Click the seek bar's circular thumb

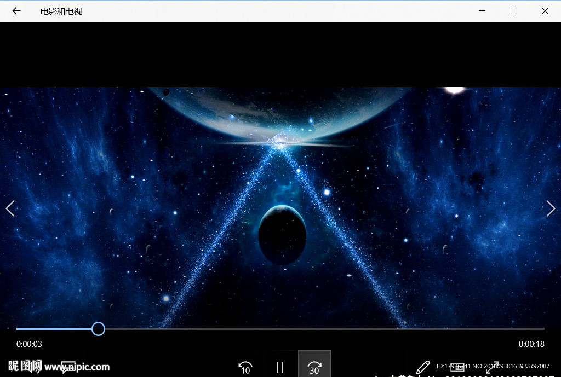coord(98,329)
